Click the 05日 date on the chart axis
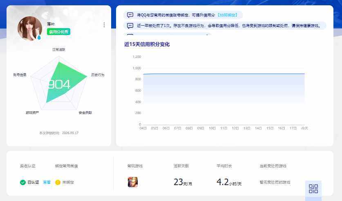Screen dimensions: 342x201 click(x=154, y=128)
